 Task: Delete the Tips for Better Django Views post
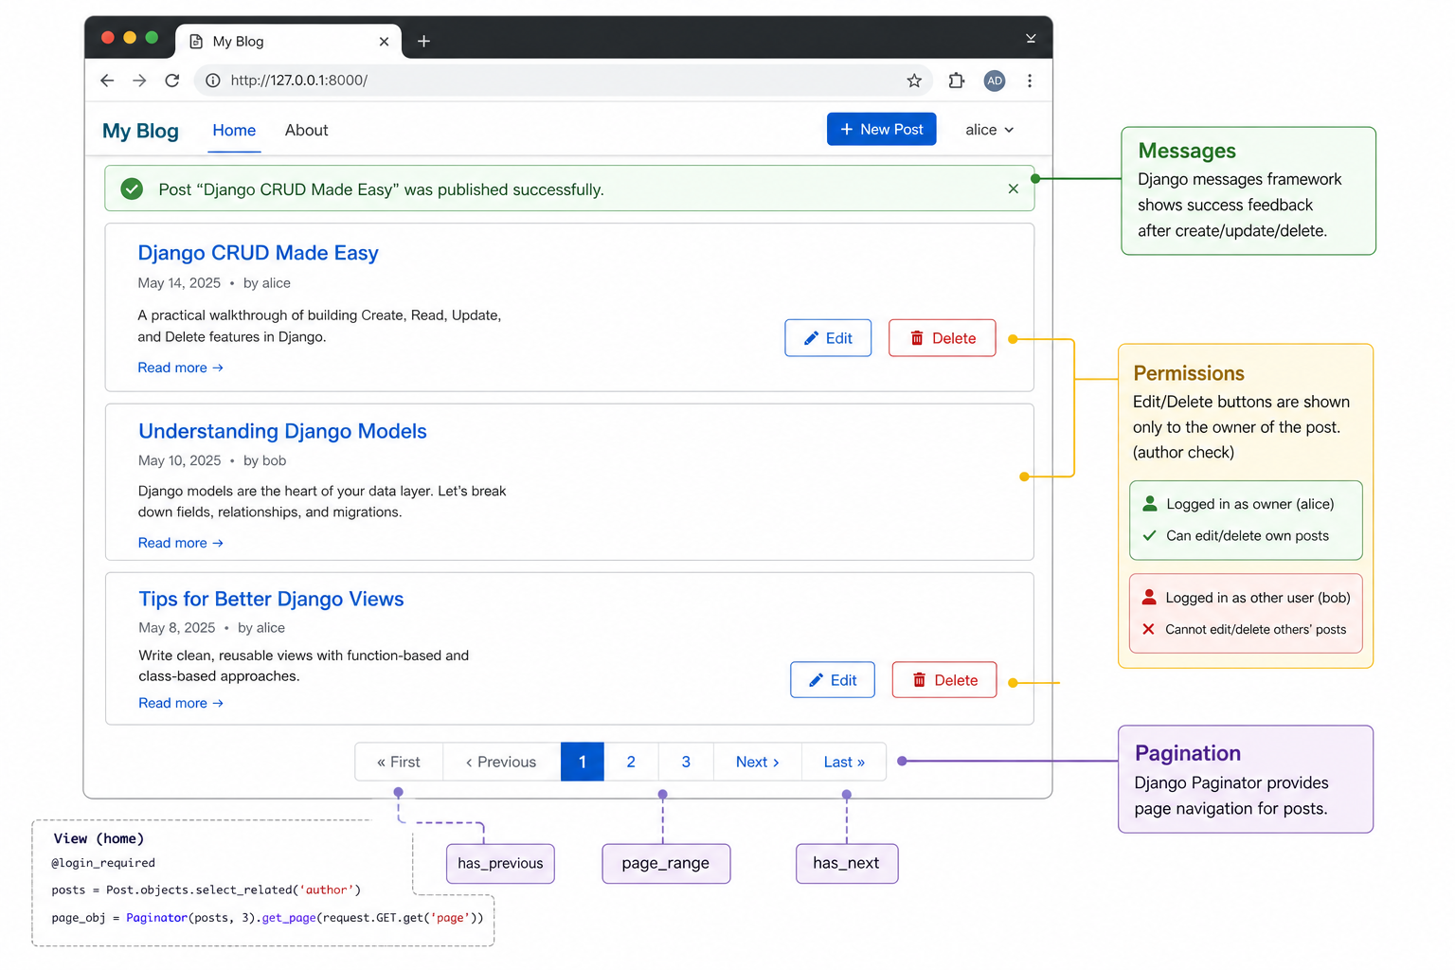tap(944, 680)
